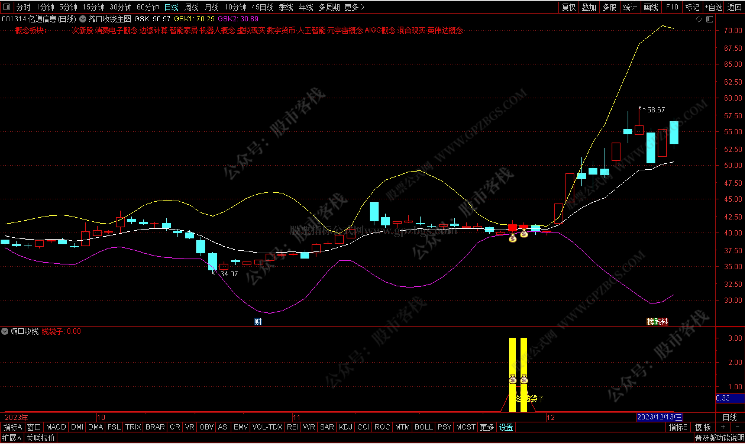The width and height of the screenshot is (745, 444).
Task: Open the 多周期 multi-period view
Action: pos(329,7)
